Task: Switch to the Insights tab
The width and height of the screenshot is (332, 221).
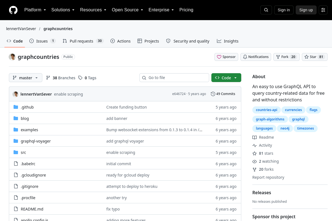Action: pyautogui.click(x=228, y=41)
